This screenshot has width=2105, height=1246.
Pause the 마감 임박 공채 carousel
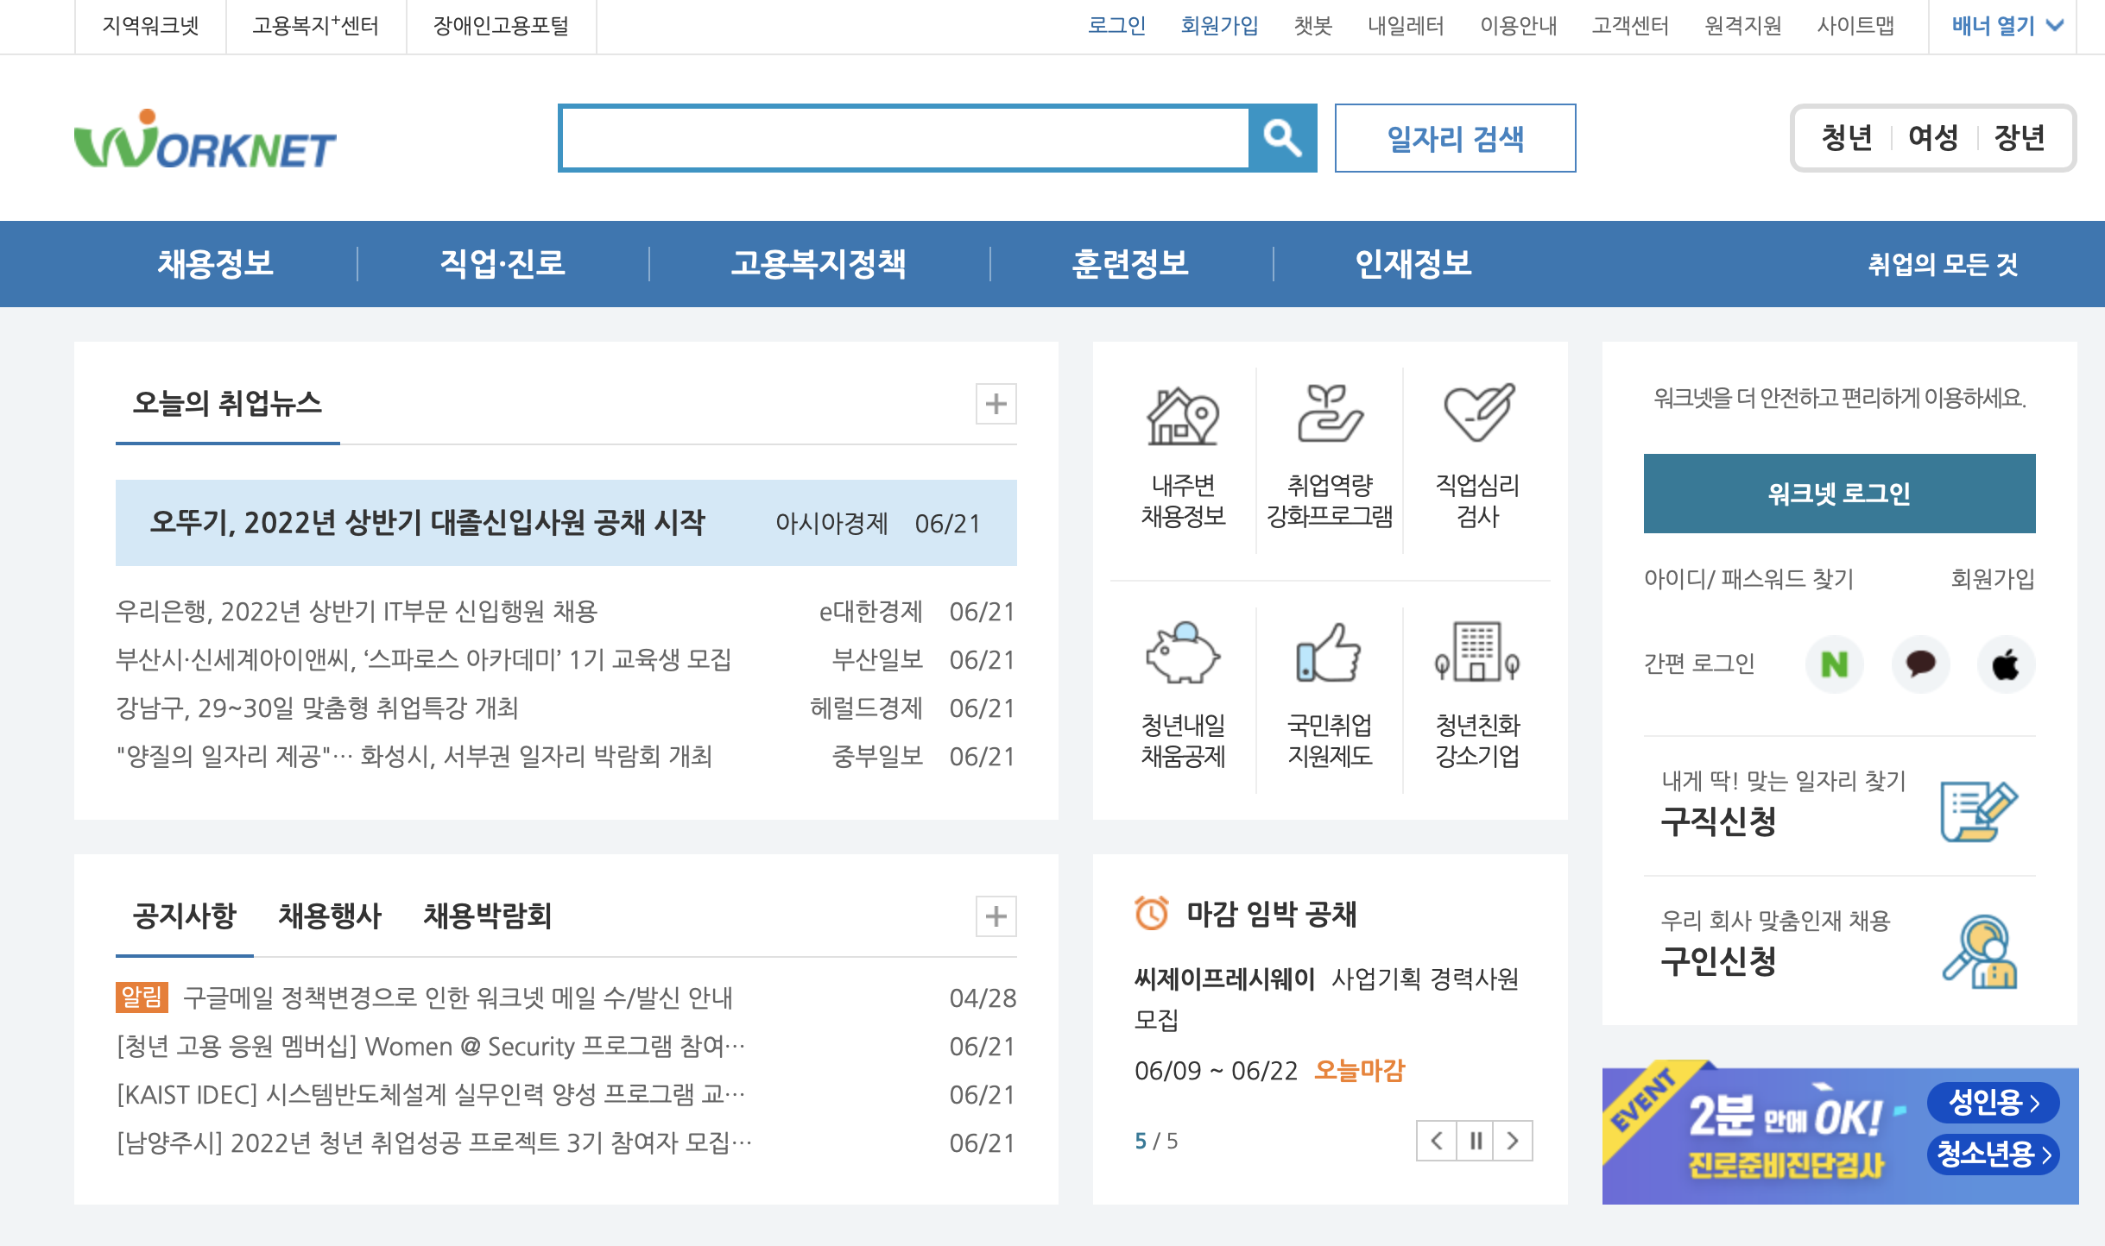tap(1476, 1141)
